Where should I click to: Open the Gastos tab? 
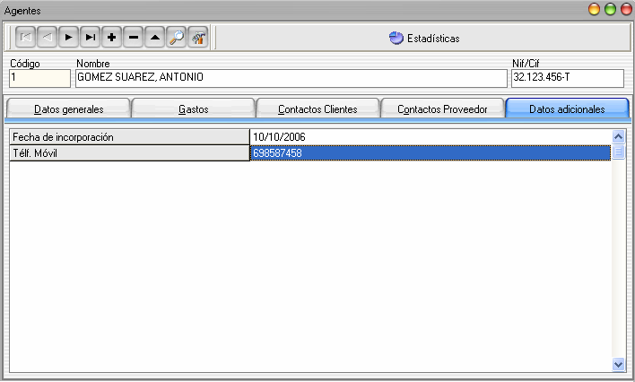[193, 109]
